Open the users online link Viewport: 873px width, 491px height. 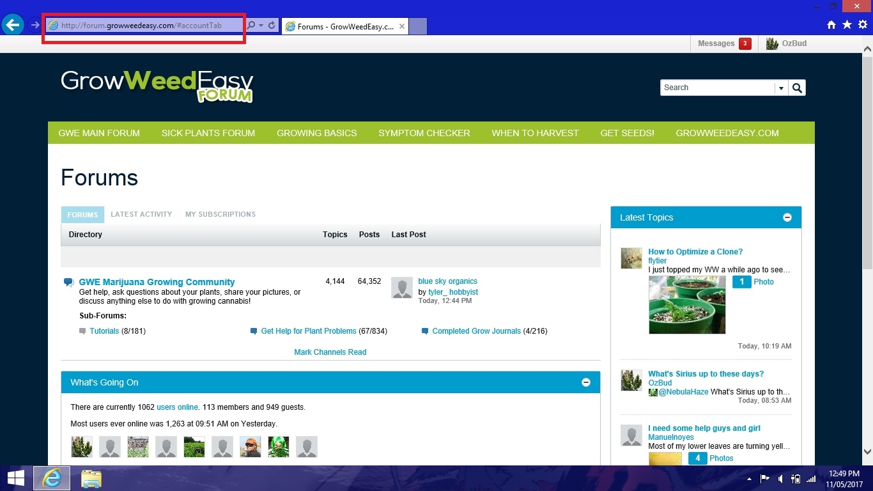[x=178, y=407]
